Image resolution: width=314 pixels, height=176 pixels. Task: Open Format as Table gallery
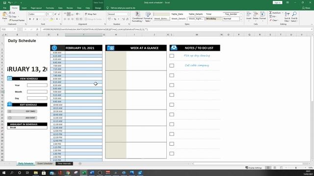coord(148,17)
